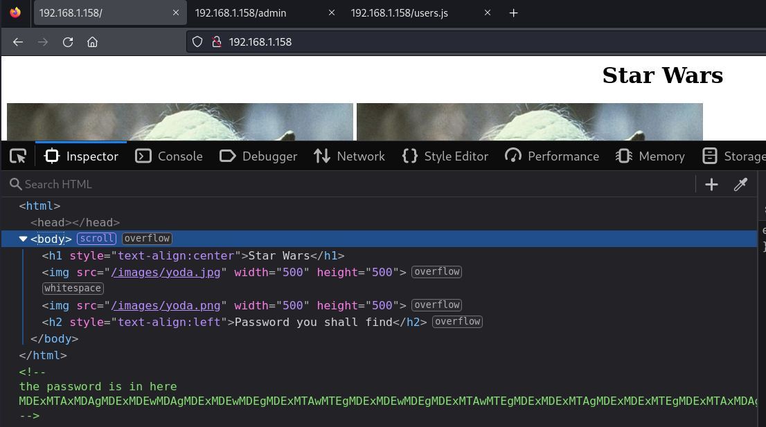Toggle the overflow badge on body

(x=147, y=239)
